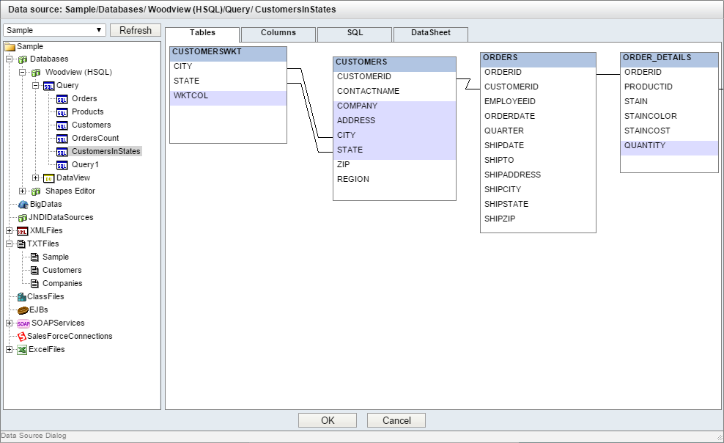The image size is (724, 443).
Task: Select the Query1 label in tree
Action: click(85, 164)
